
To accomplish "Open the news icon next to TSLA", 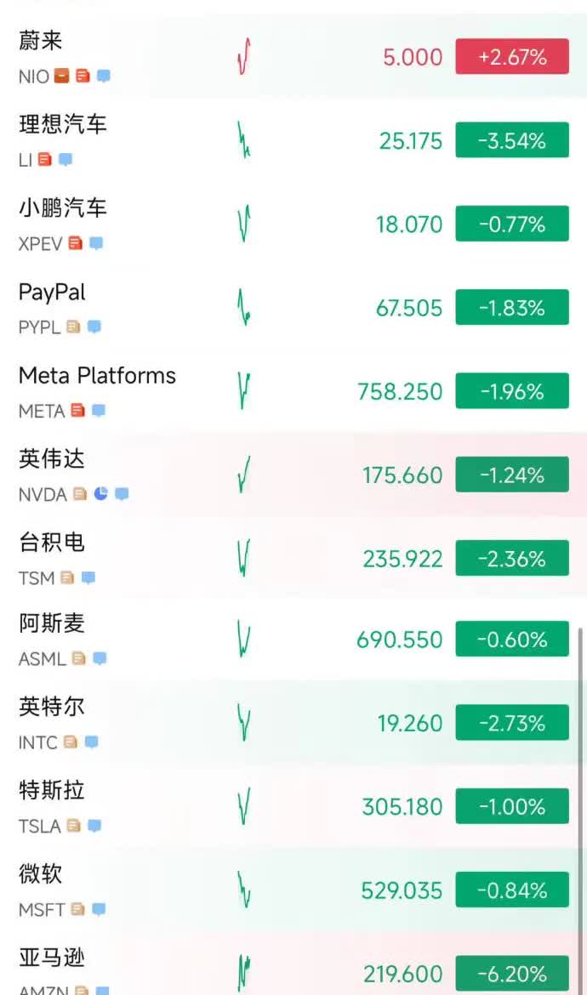I will point(74,826).
